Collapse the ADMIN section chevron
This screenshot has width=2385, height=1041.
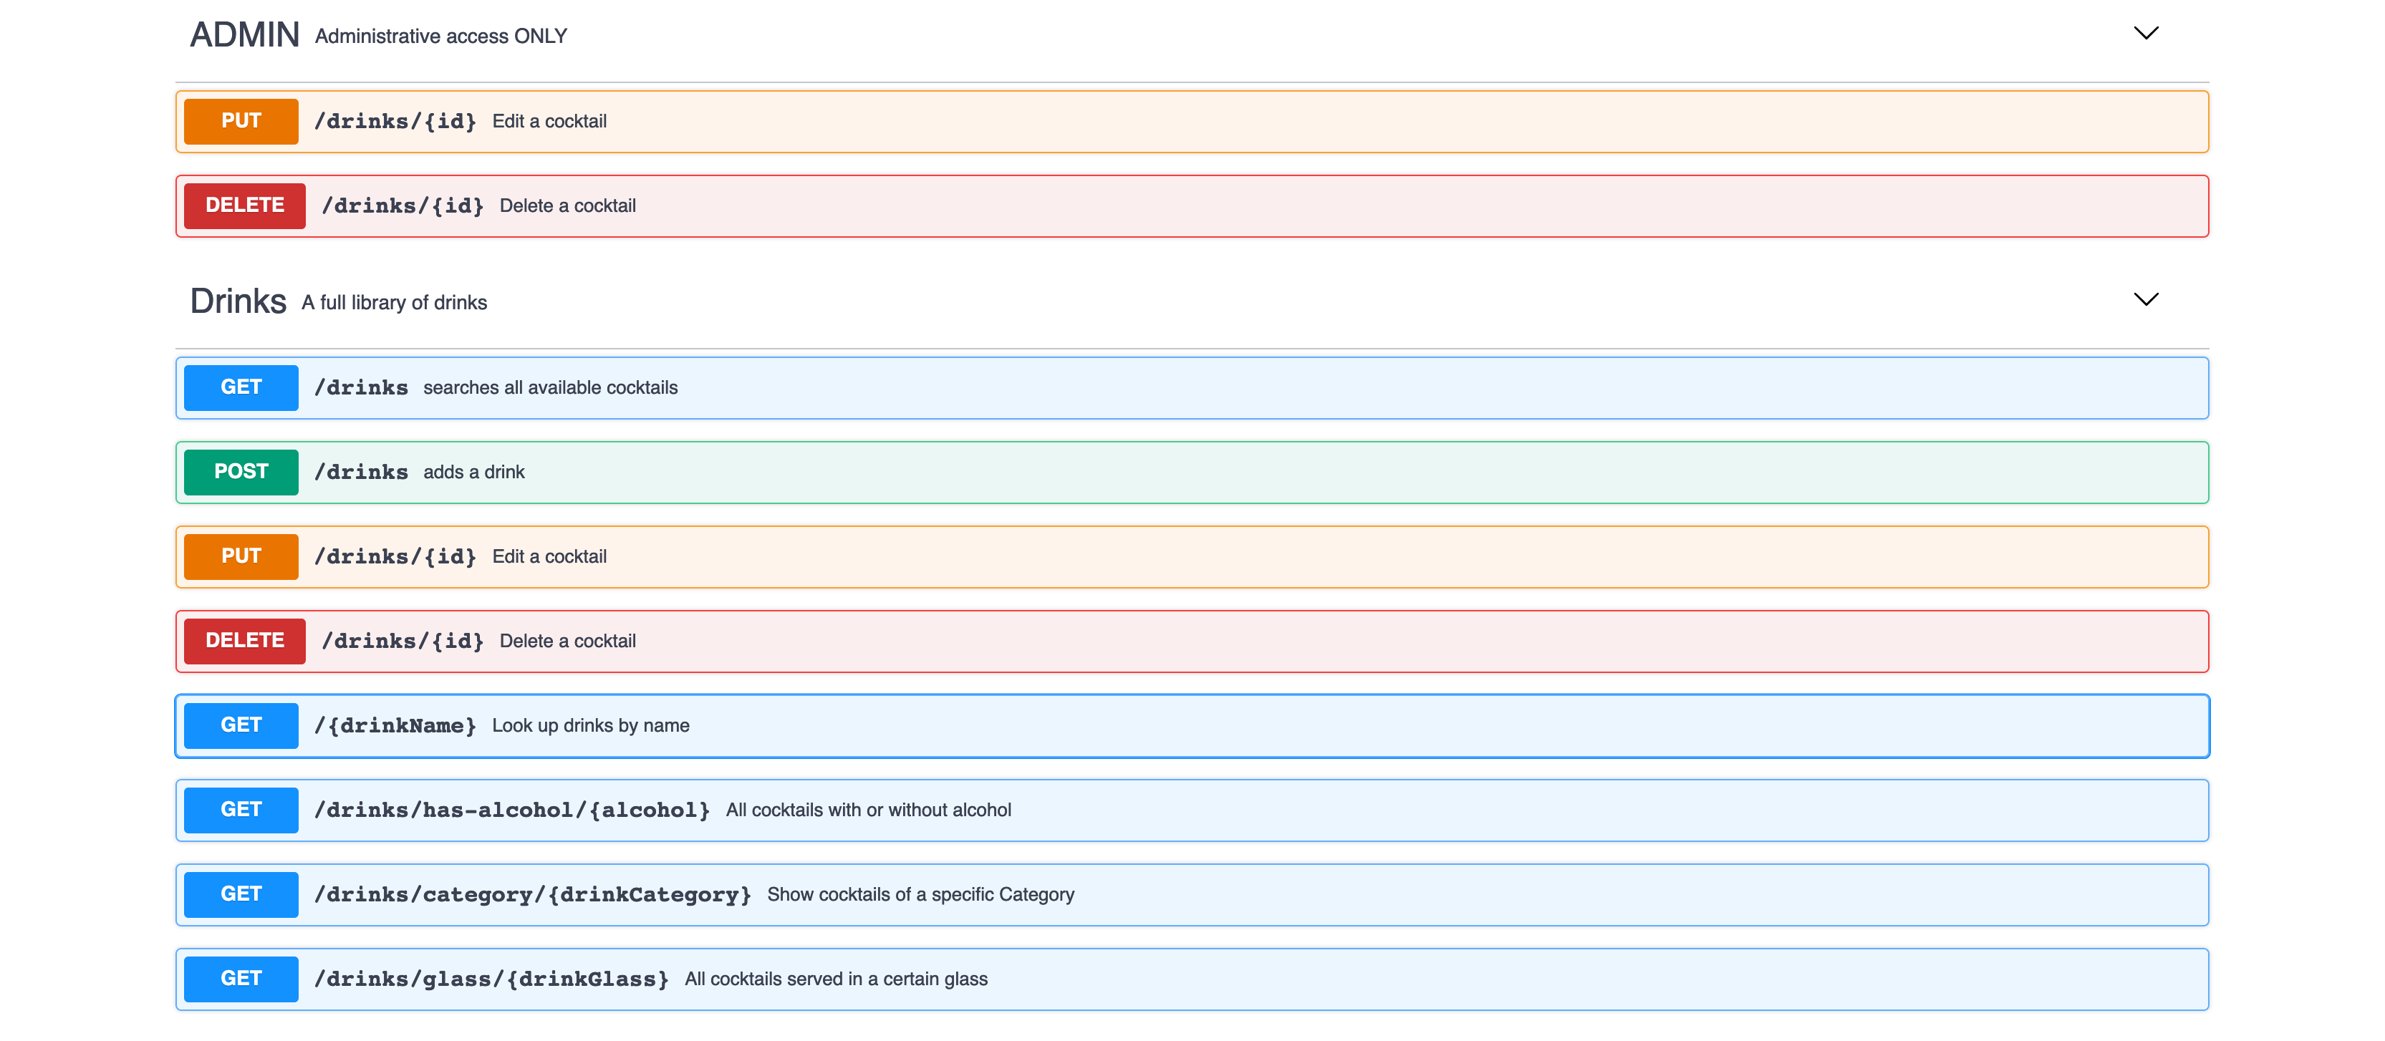click(2145, 34)
